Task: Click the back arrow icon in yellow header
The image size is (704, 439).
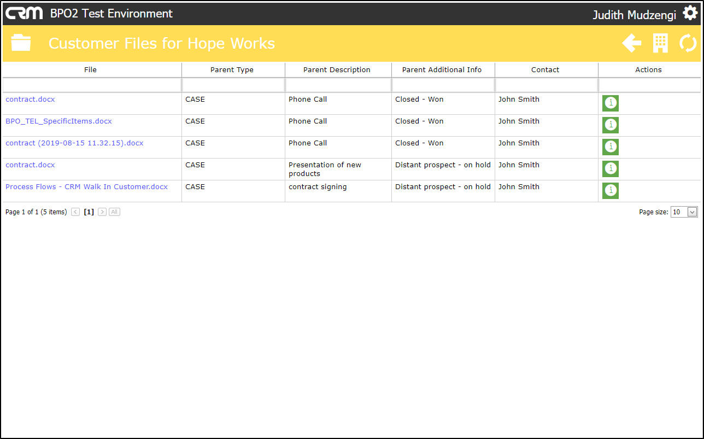Action: pos(632,43)
